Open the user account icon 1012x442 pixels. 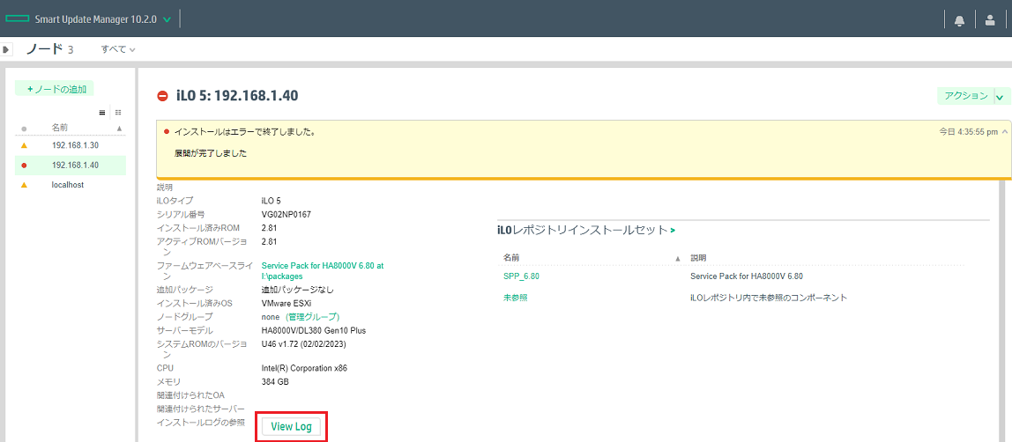coord(990,20)
